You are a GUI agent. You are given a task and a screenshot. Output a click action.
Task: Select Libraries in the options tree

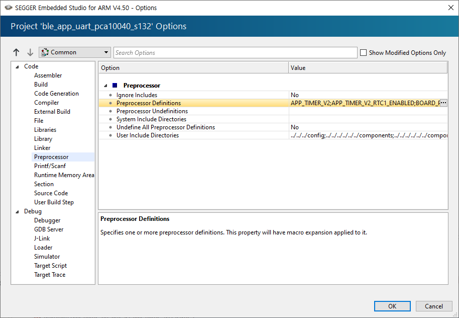coord(45,130)
